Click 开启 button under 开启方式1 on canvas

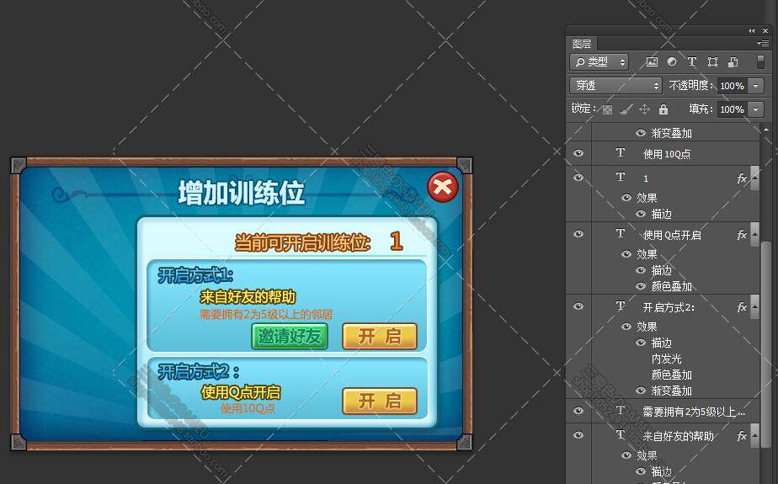click(x=380, y=337)
